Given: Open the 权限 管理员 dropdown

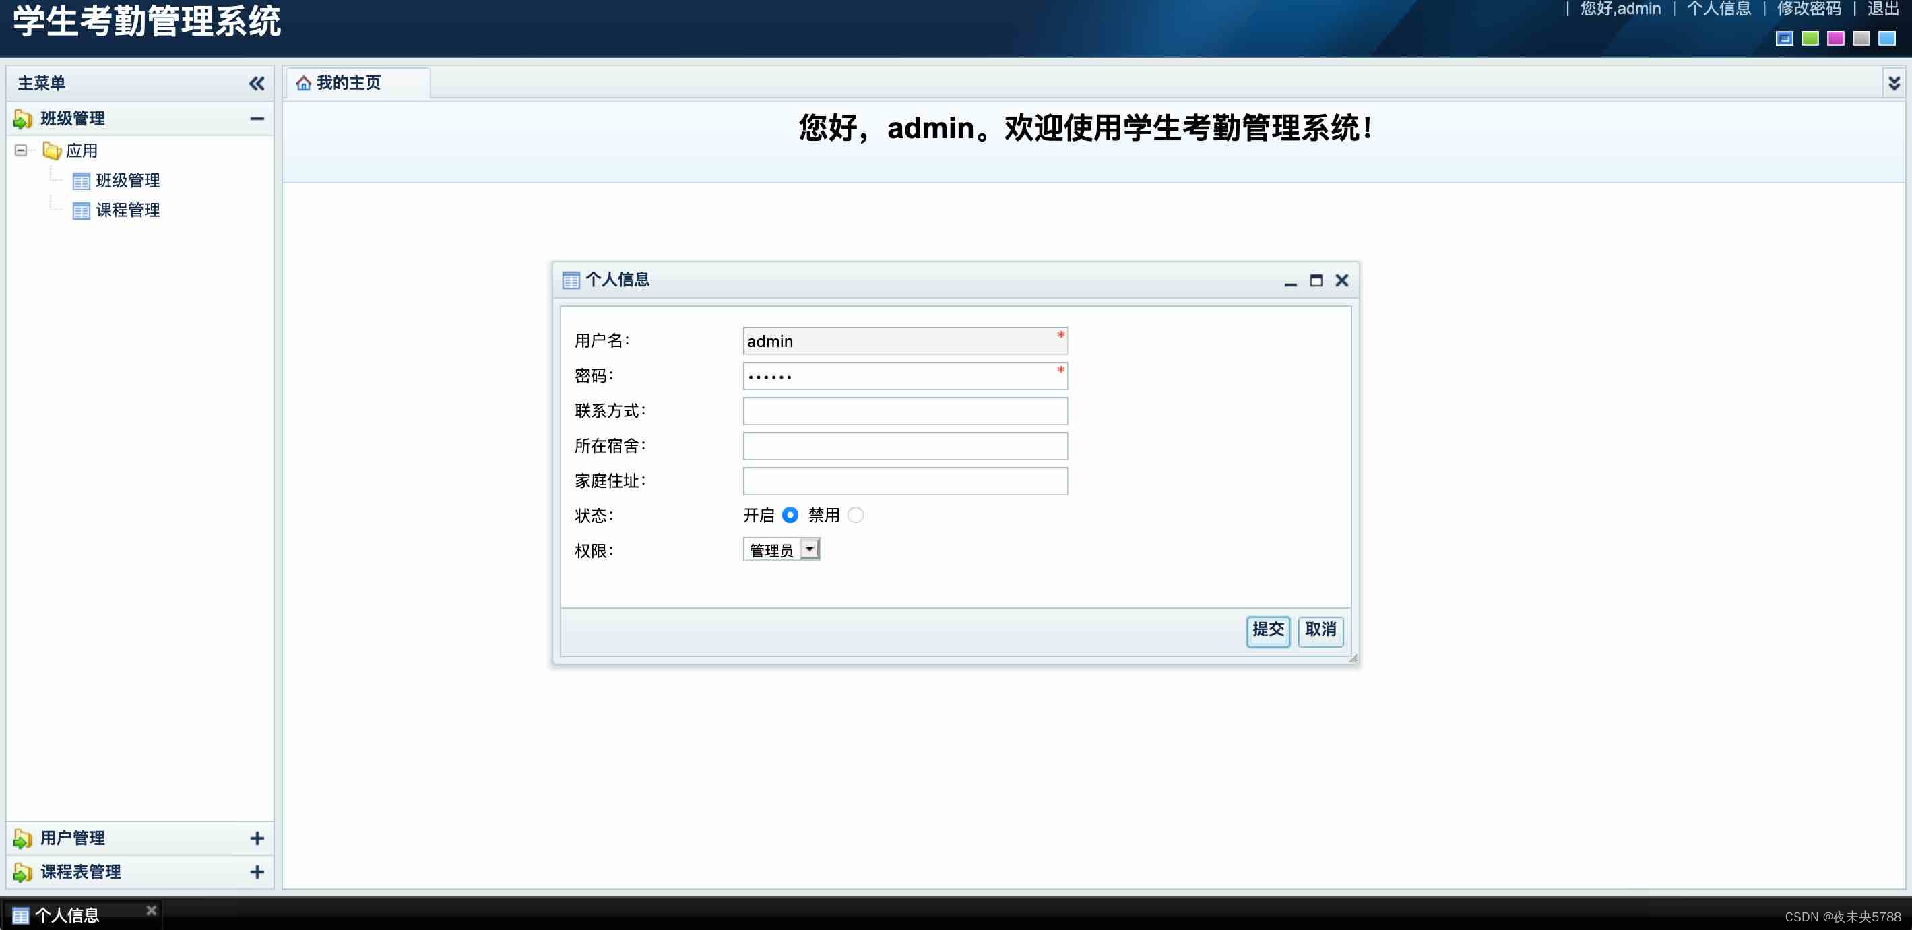Looking at the screenshot, I should [x=781, y=549].
